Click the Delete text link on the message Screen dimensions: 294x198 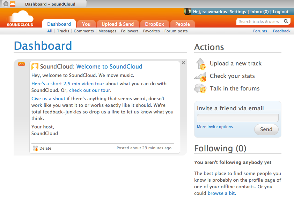[x=45, y=148]
